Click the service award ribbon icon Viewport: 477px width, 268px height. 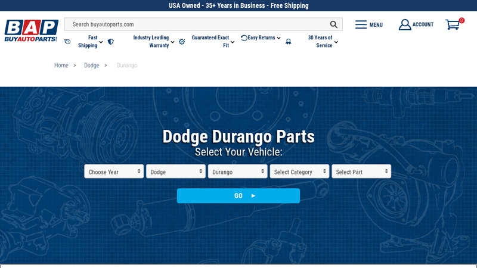[289, 42]
